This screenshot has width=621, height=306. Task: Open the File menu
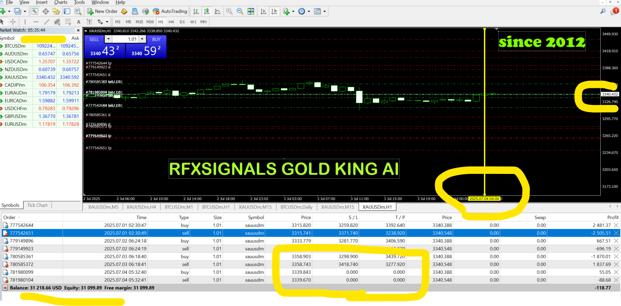[x=9, y=2]
